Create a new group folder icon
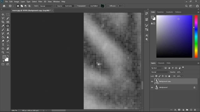The image size is (200, 112). pos(187,110)
